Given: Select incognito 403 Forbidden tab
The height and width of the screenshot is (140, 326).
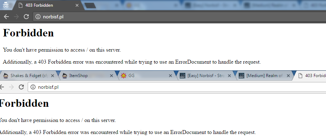Looking at the screenshot, I should [48, 5].
